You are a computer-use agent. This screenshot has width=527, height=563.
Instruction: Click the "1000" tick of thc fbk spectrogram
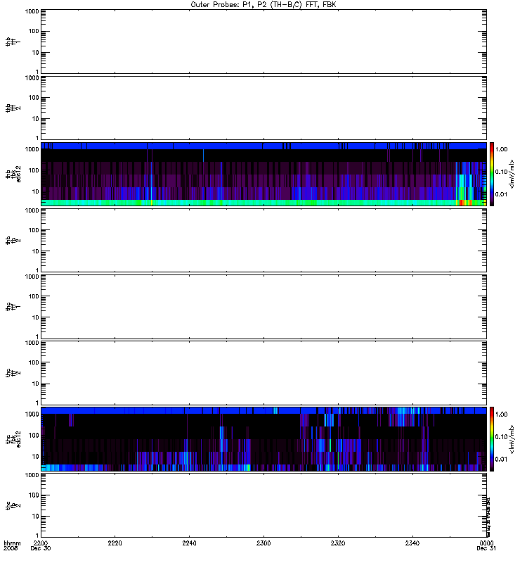click(32, 415)
